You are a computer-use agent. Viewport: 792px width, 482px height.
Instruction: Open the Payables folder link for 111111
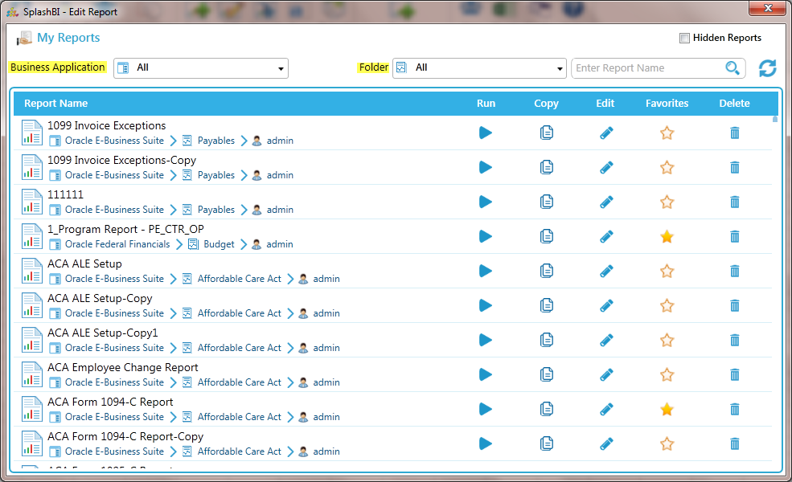215,210
